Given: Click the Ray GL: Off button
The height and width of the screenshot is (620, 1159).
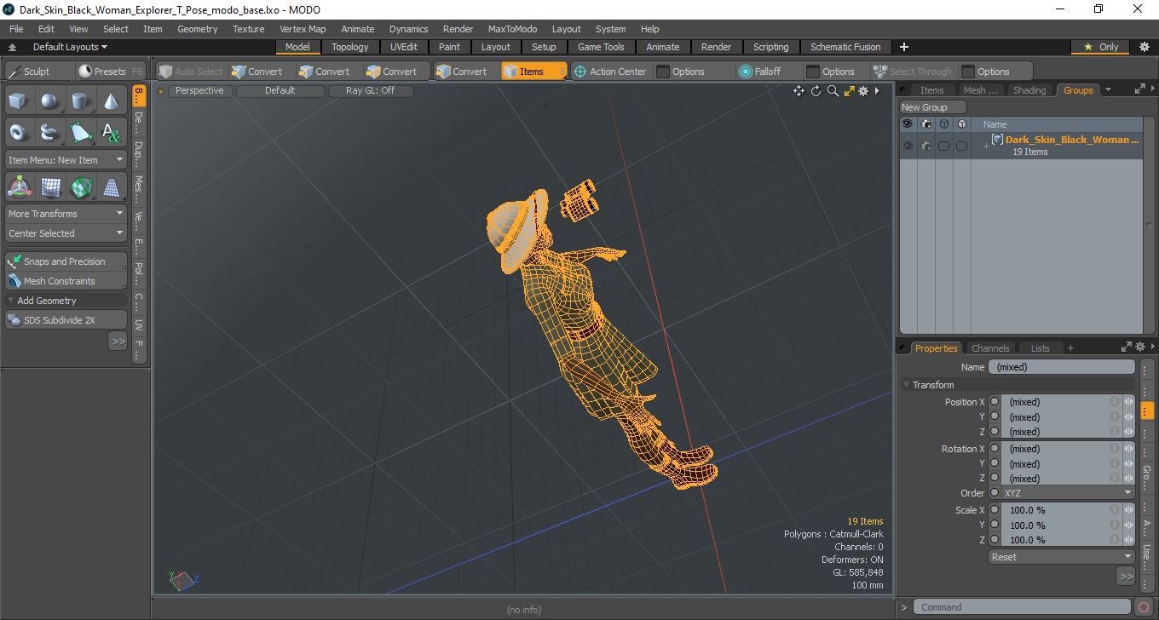Looking at the screenshot, I should tap(371, 90).
